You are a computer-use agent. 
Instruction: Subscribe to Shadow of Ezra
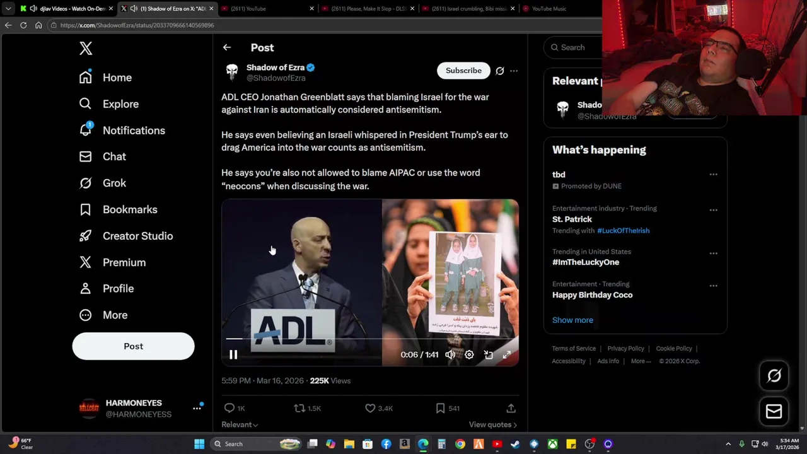tap(463, 71)
